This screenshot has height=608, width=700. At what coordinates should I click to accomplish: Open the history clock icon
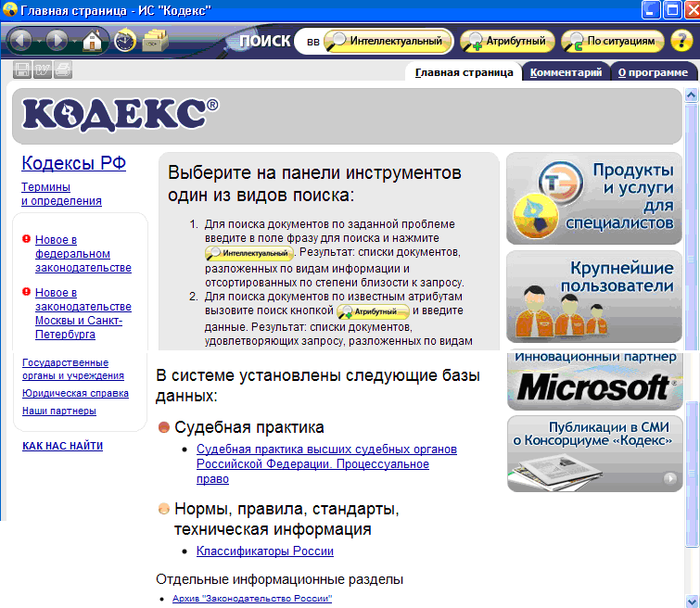click(125, 41)
